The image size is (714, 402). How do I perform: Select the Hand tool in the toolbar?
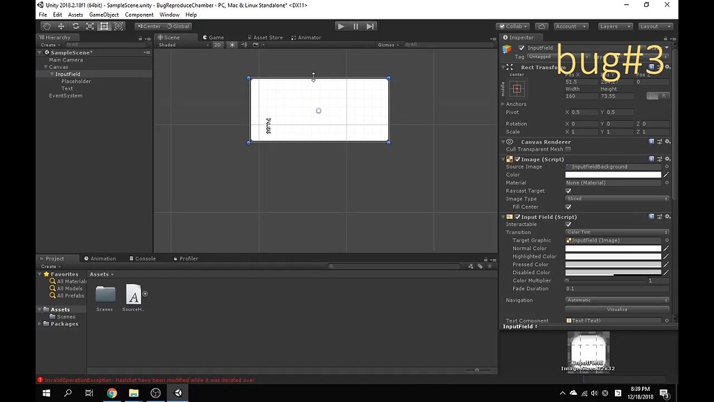click(46, 26)
